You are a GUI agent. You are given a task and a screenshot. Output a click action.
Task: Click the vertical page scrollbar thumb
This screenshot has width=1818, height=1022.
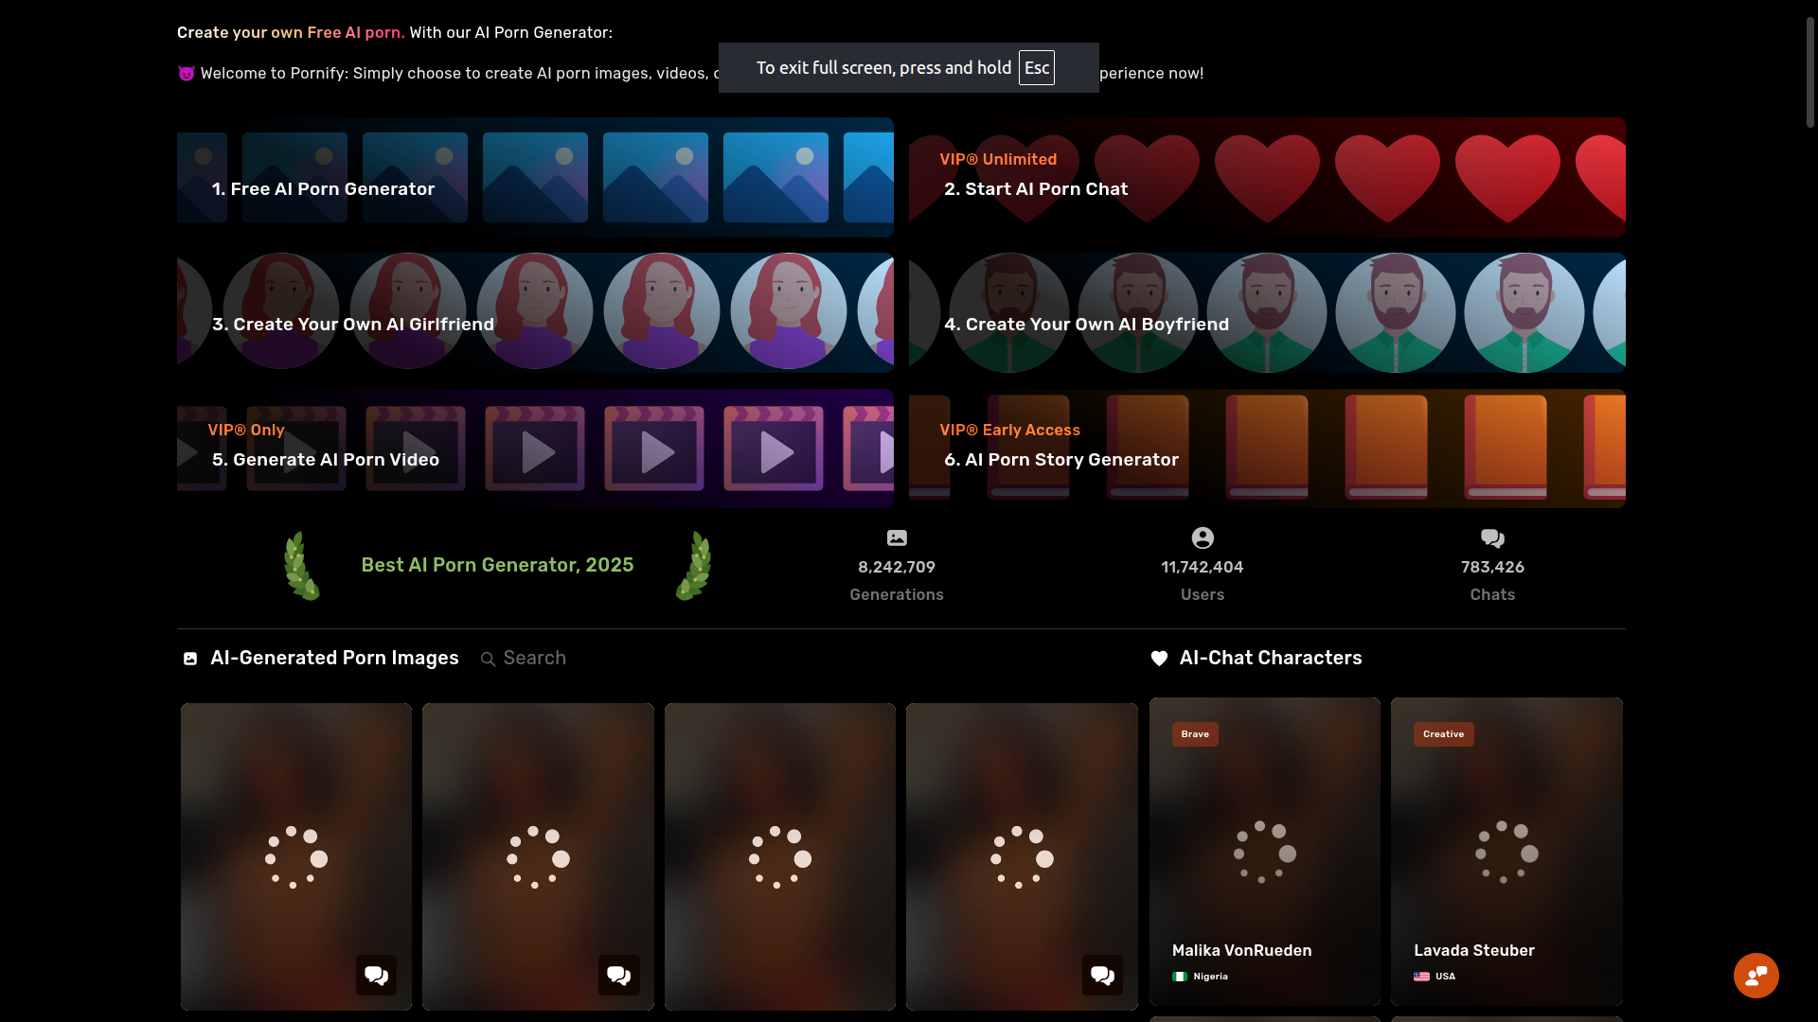tap(1809, 71)
